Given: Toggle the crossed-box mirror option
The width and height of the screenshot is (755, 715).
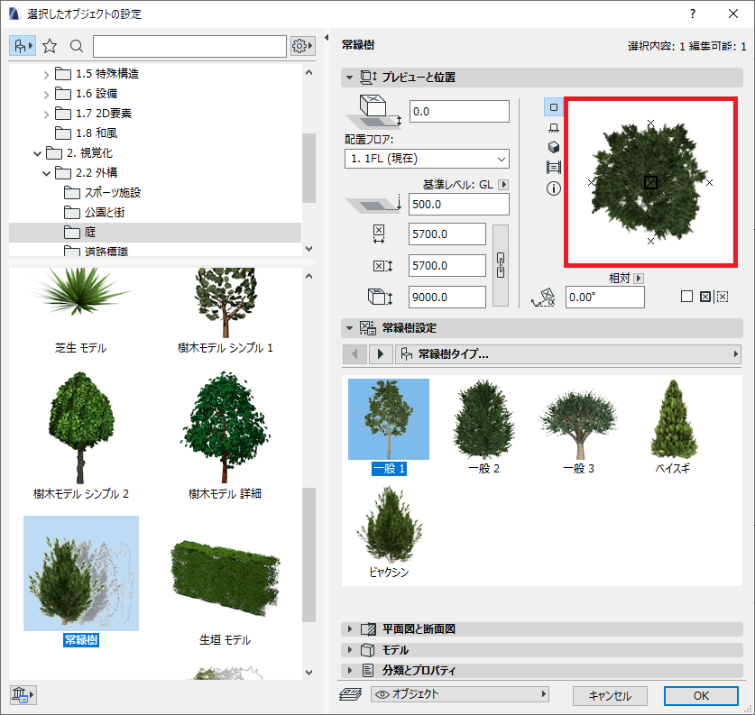Looking at the screenshot, I should [x=704, y=297].
